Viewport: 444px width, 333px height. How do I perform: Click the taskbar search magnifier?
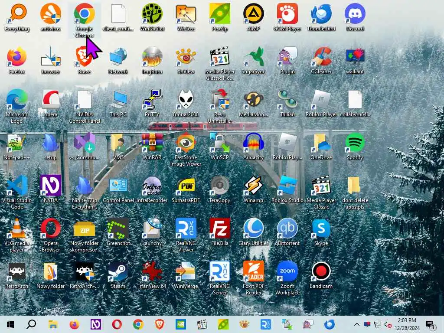pyautogui.click(x=31, y=324)
